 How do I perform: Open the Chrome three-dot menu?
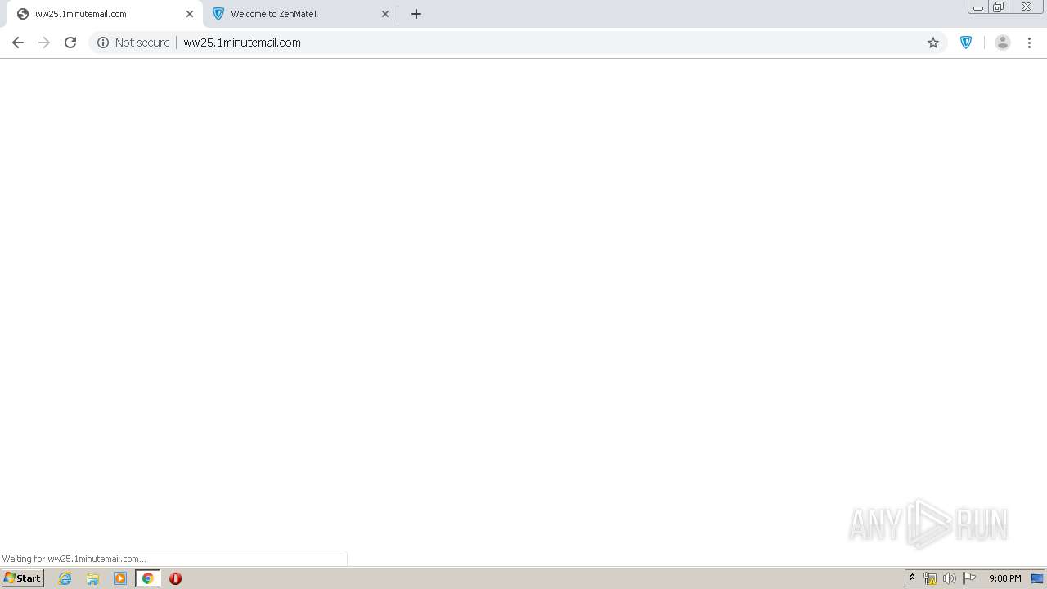click(1029, 43)
